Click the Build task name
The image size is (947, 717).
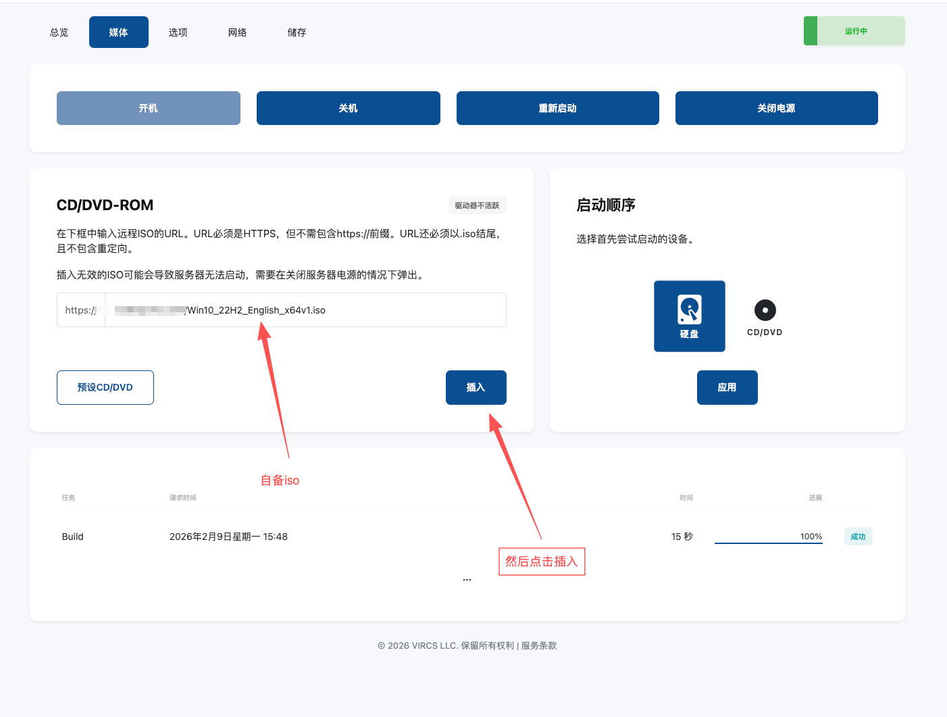[73, 537]
